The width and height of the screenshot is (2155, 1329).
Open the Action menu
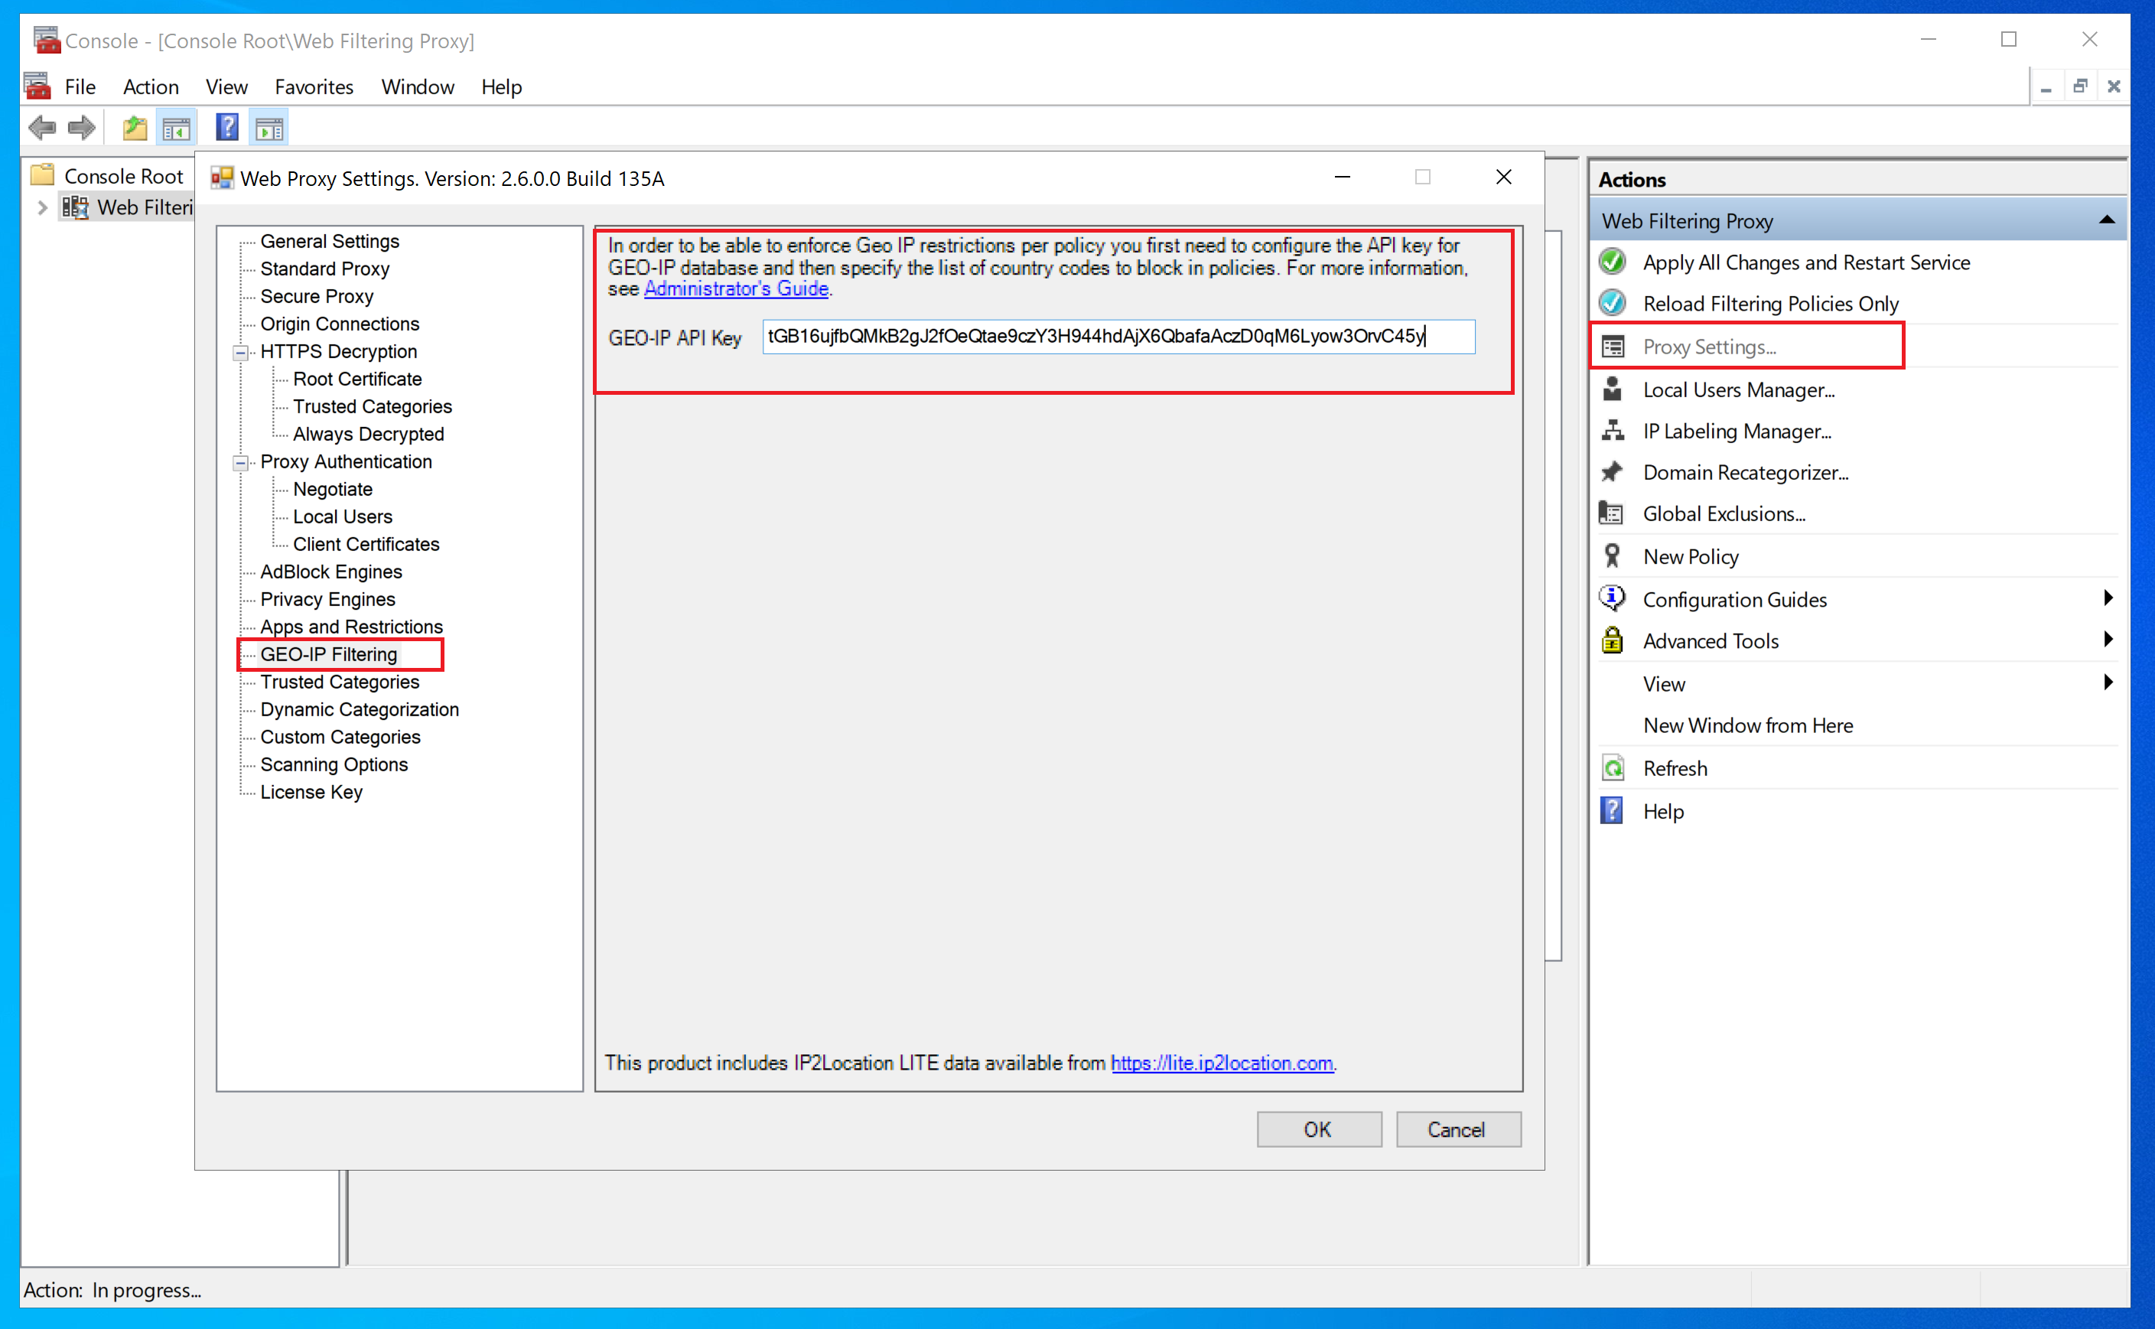click(x=150, y=87)
